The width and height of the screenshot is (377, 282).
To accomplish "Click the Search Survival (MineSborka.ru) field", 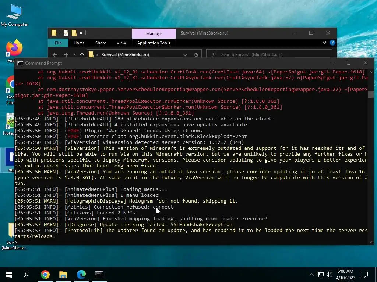I will click(x=269, y=55).
